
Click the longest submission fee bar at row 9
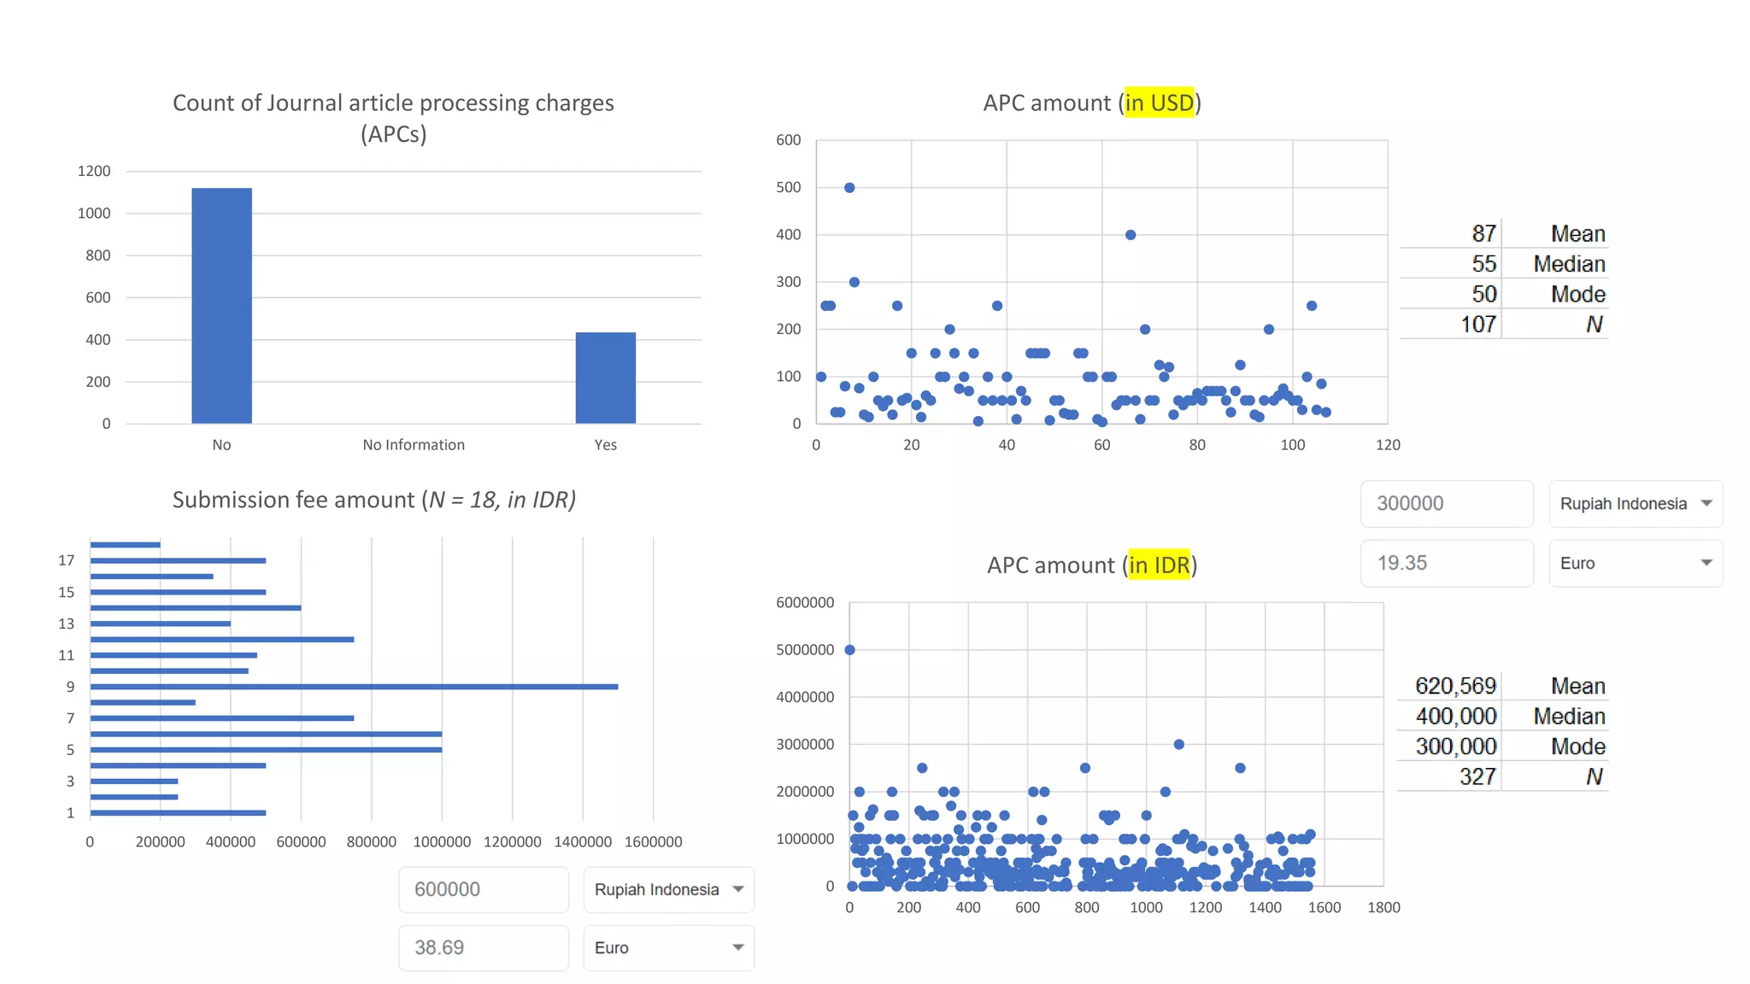coord(354,687)
